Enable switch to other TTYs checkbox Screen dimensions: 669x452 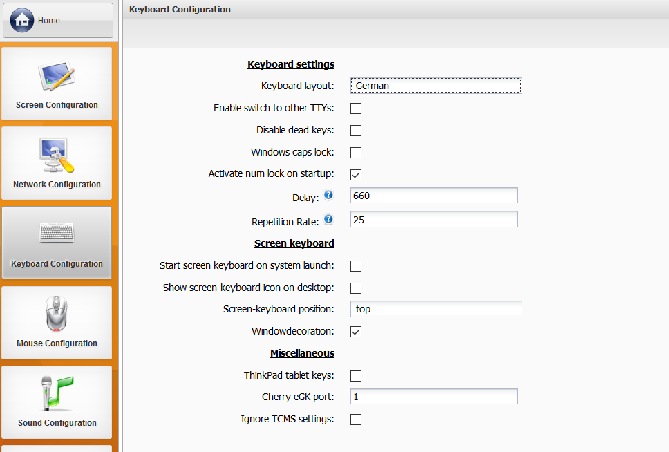(x=356, y=109)
